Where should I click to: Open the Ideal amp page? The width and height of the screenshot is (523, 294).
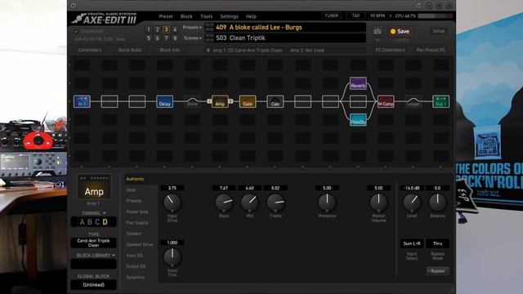tap(131, 190)
